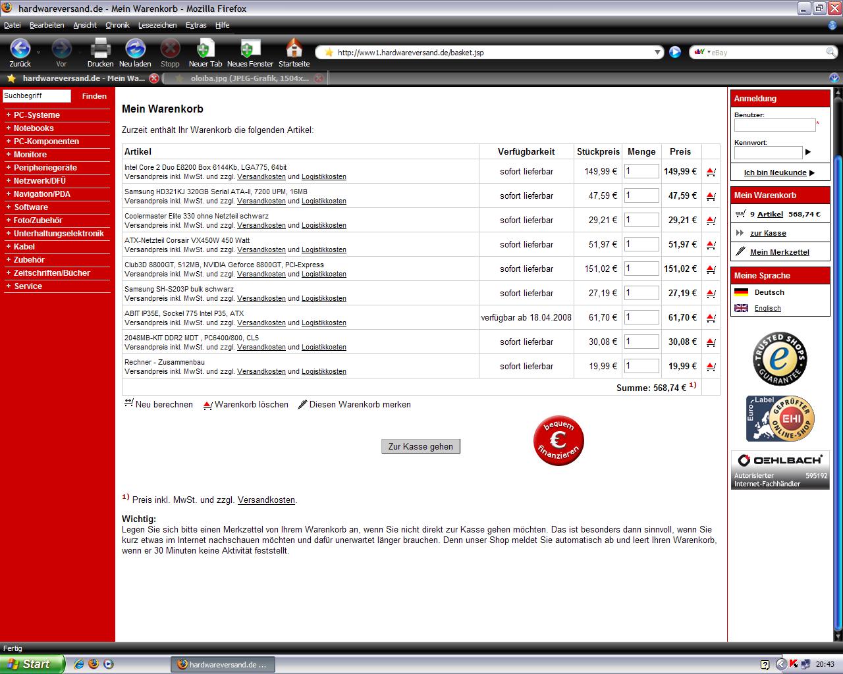This screenshot has height=674, width=843.
Task: Remove Club3D 8800GT from basket
Action: click(x=711, y=269)
